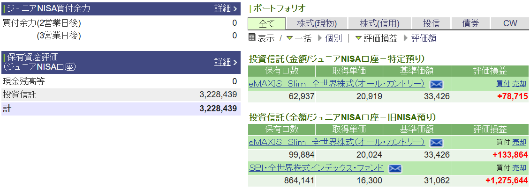530x188 pixels.
Task: Click the 表示 grid icon
Action: [x=252, y=38]
